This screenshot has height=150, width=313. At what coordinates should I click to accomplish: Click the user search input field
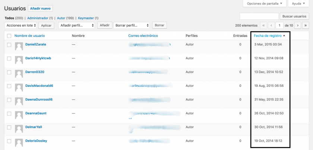[259, 16]
